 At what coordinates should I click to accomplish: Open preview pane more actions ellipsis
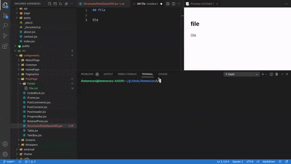coord(286,4)
